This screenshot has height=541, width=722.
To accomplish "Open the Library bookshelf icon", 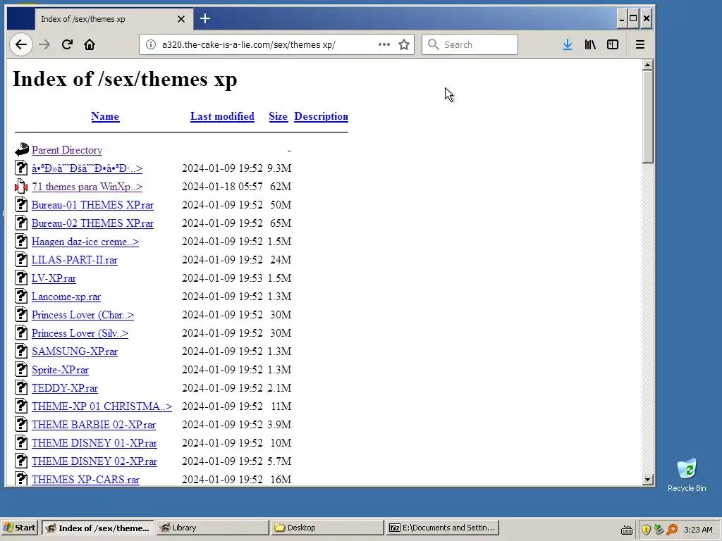I will 590,44.
